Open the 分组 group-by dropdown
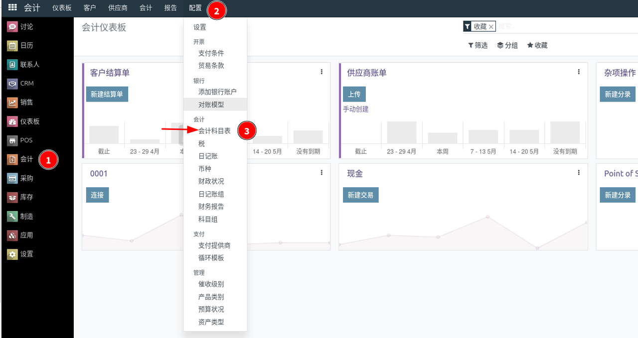638x338 pixels. point(507,45)
